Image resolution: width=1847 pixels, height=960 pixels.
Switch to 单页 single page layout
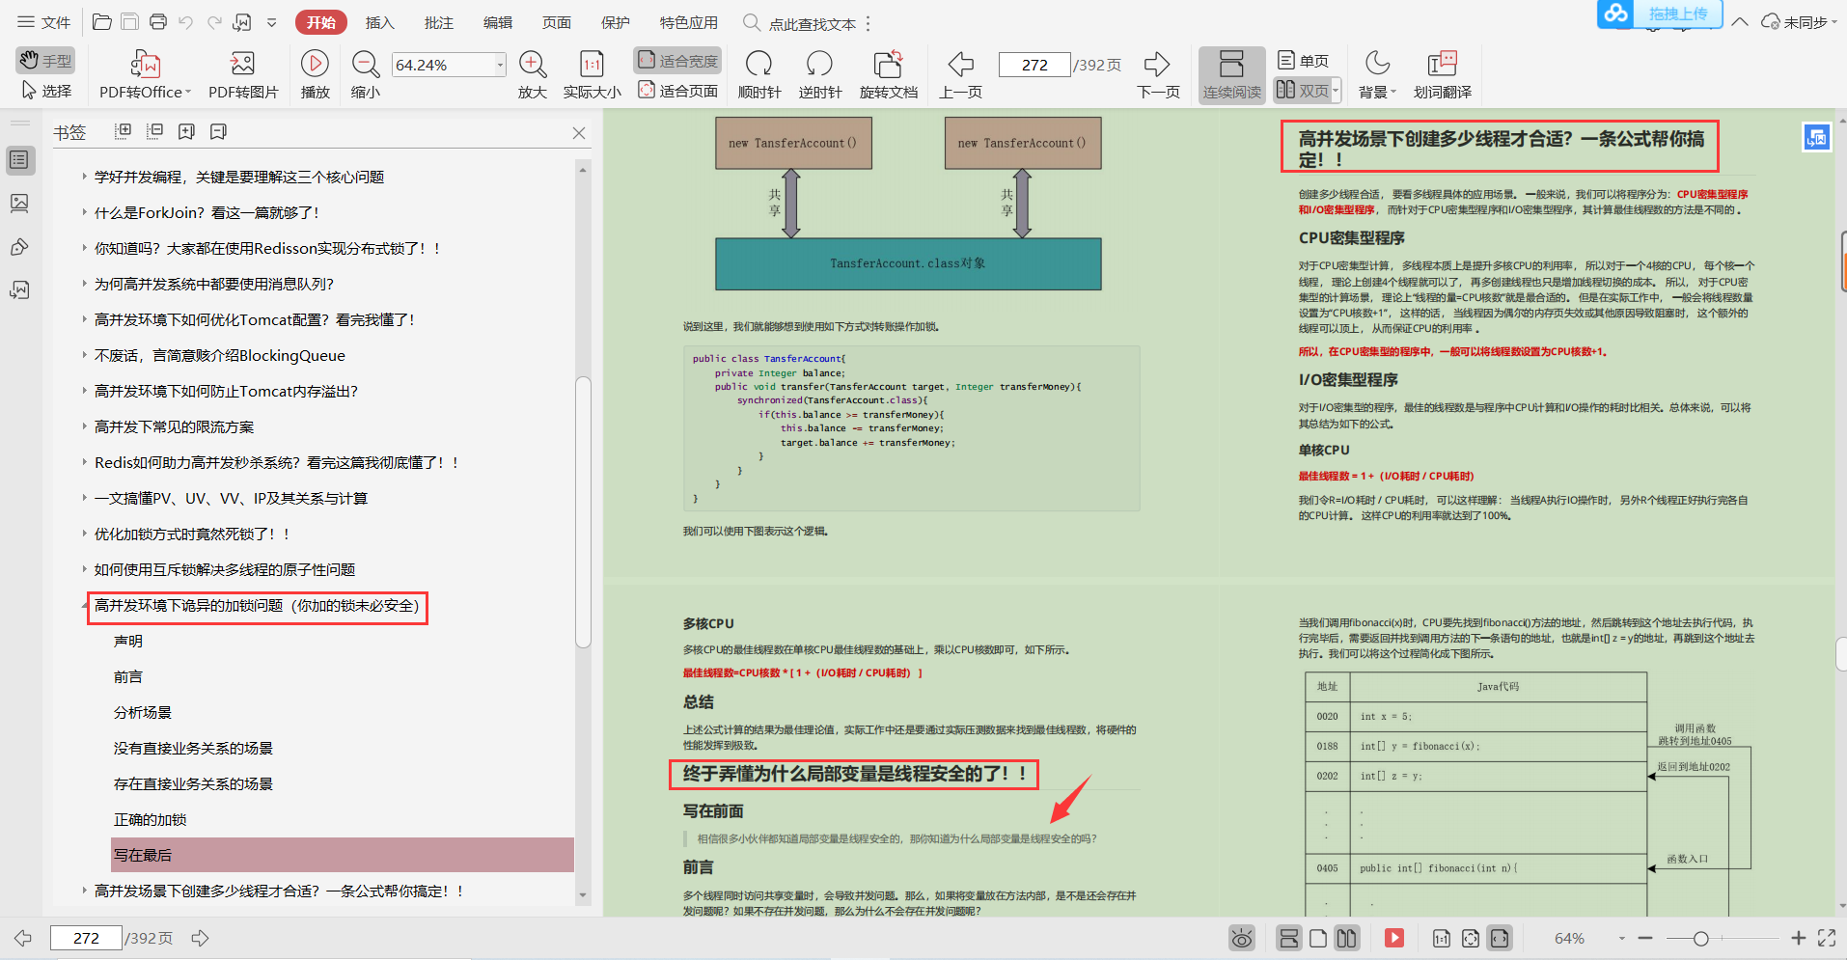pyautogui.click(x=1303, y=61)
